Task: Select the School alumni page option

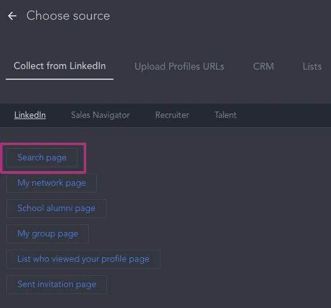Action: pyautogui.click(x=56, y=209)
